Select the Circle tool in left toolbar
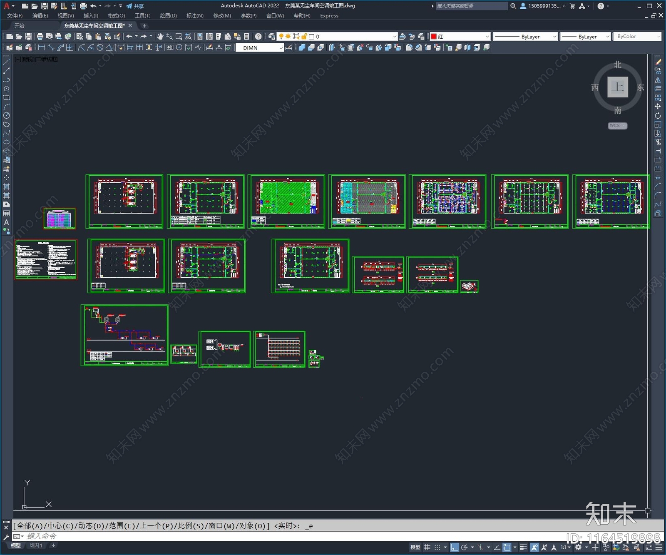 point(6,115)
